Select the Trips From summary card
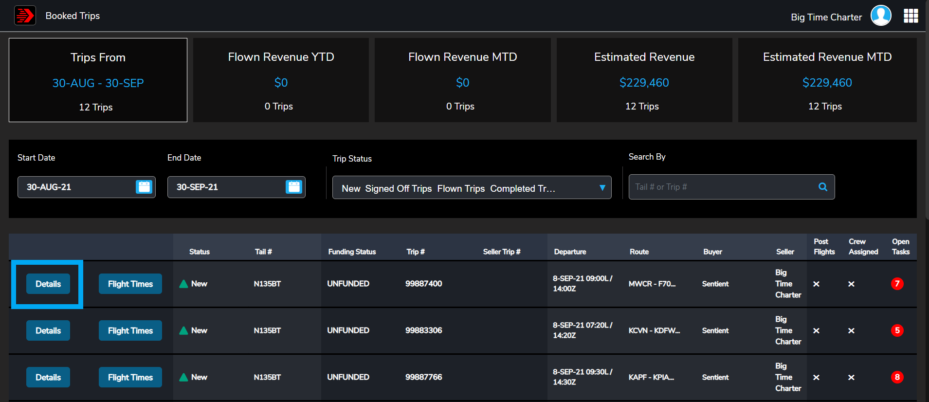 tap(98, 80)
